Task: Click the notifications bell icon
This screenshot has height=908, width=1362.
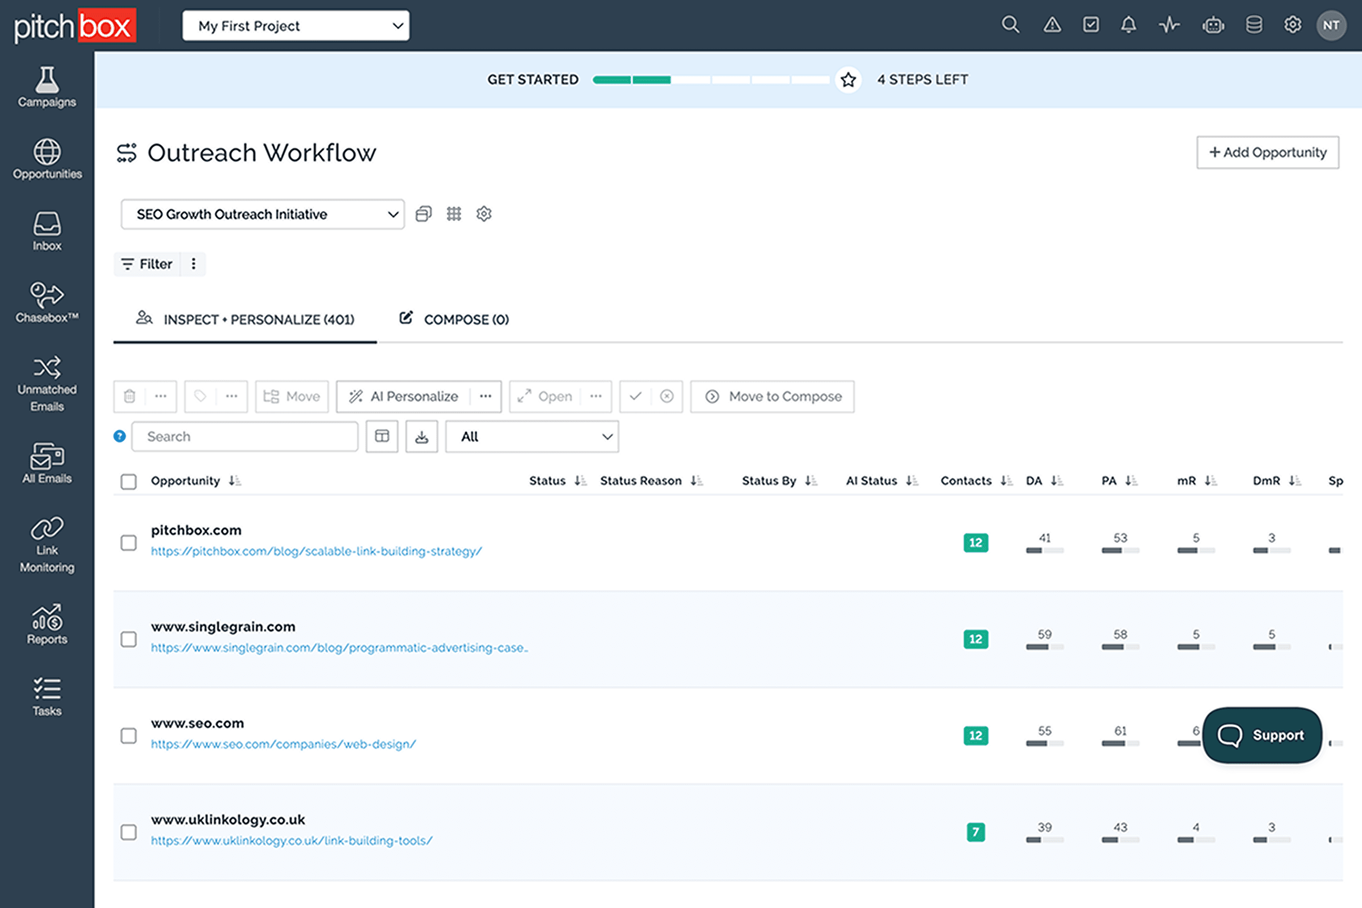Action: 1128,25
